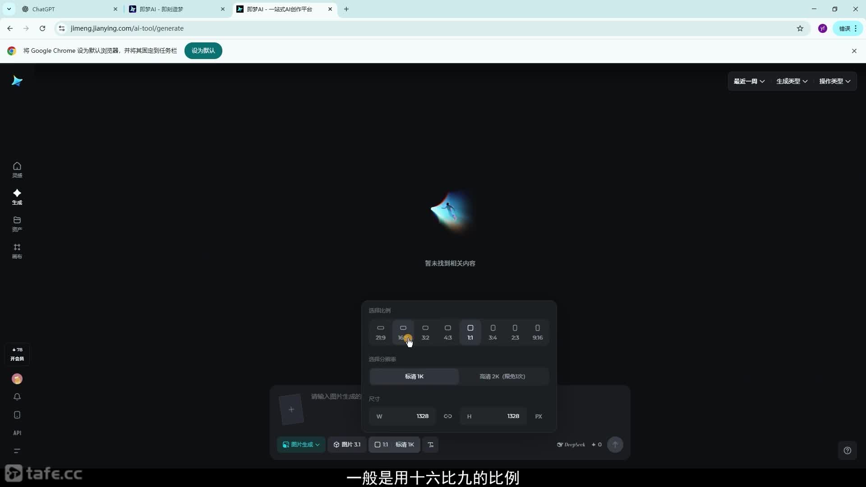Select the 3:2 aspect ratio
This screenshot has height=487, width=866.
[425, 332]
